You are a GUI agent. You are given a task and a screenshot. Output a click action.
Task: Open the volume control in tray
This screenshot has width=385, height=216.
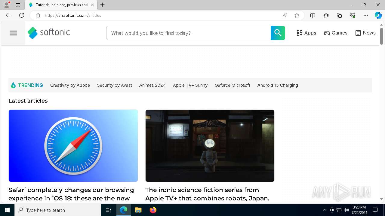tap(346, 210)
